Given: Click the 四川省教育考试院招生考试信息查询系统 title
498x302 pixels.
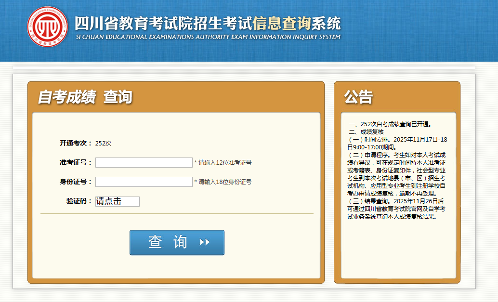Looking at the screenshot, I should click(x=208, y=23).
